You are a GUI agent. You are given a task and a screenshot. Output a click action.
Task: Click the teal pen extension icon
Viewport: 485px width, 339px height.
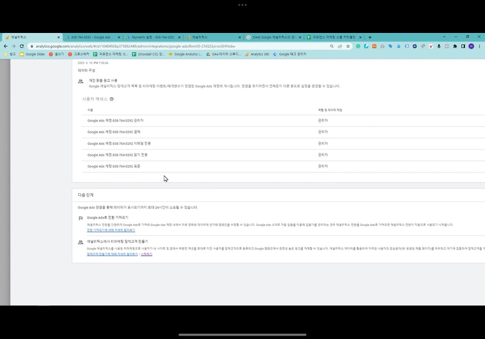point(366,46)
